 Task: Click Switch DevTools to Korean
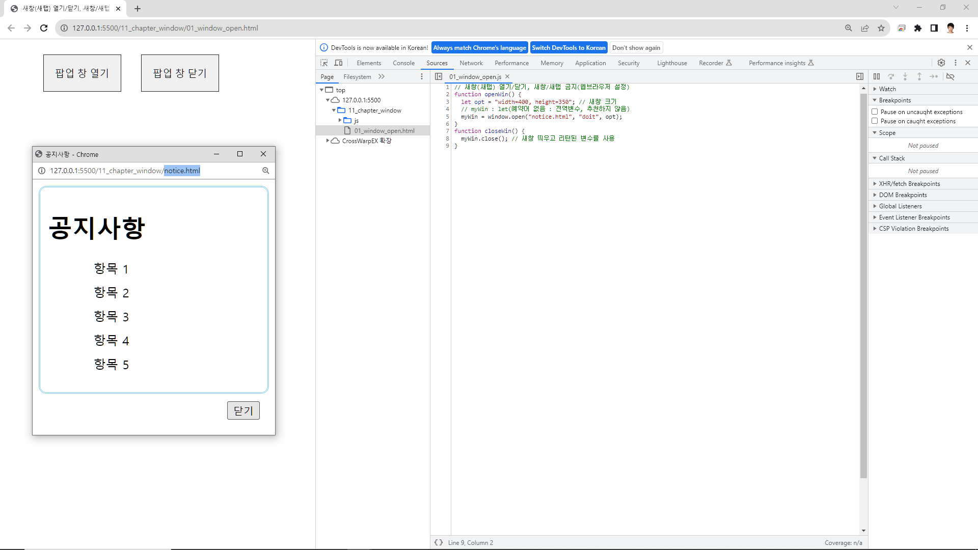[x=568, y=48]
